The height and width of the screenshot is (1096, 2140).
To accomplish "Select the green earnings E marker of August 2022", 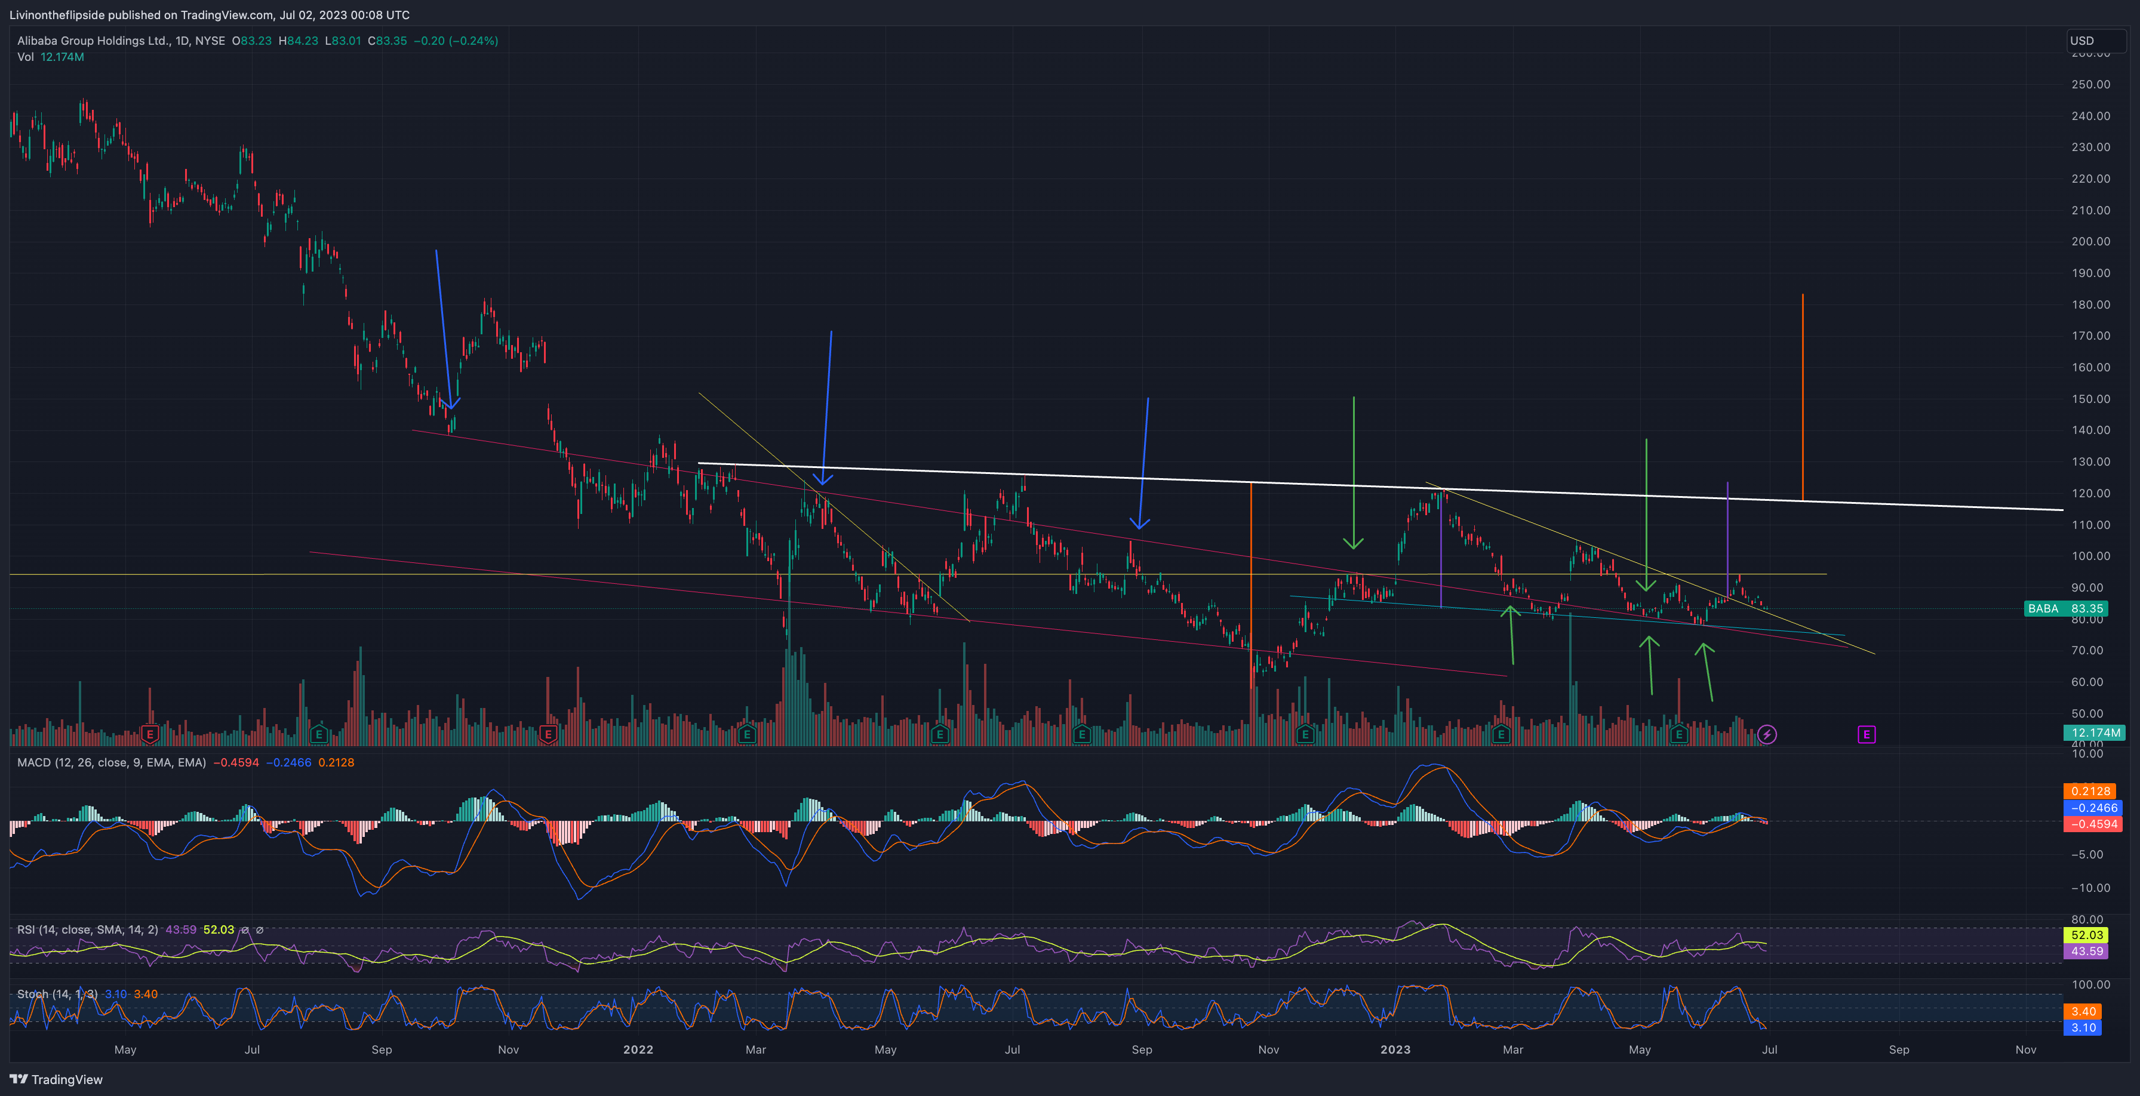I will point(1081,734).
